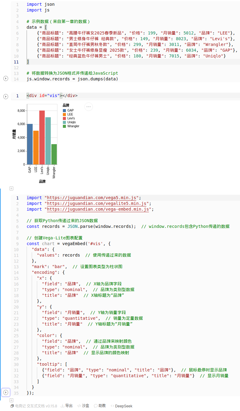Select the DeepSeek option in the footer

(122, 406)
